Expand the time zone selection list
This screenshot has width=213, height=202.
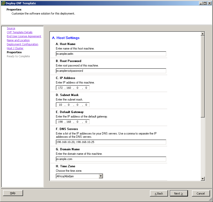pyautogui.click(x=101, y=176)
